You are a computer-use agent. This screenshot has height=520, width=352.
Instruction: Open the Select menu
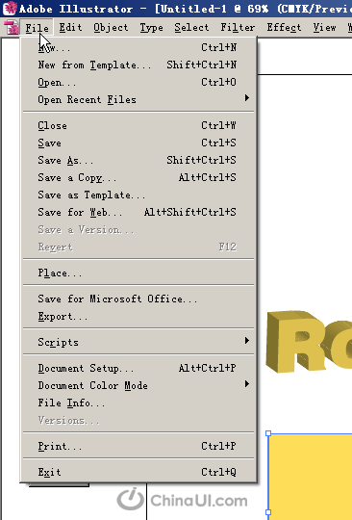[191, 28]
